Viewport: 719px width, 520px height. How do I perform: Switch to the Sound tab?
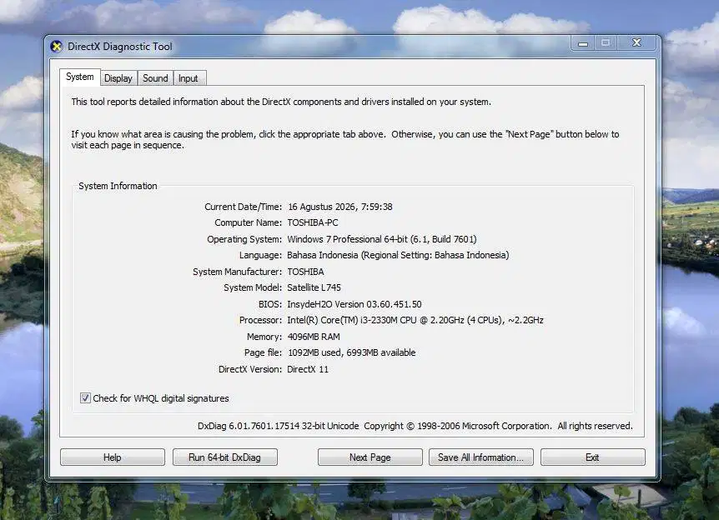click(x=155, y=78)
